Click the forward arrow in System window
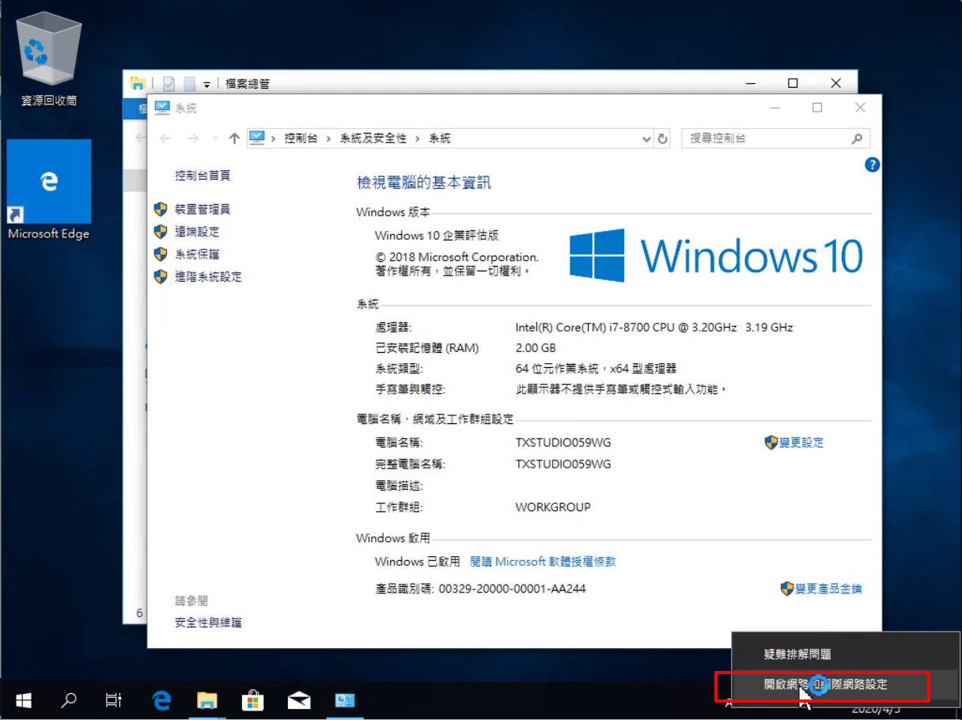This screenshot has width=962, height=720. [x=193, y=138]
